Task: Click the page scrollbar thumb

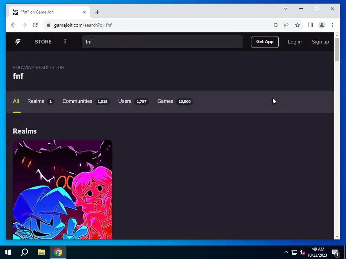Action: [x=337, y=49]
